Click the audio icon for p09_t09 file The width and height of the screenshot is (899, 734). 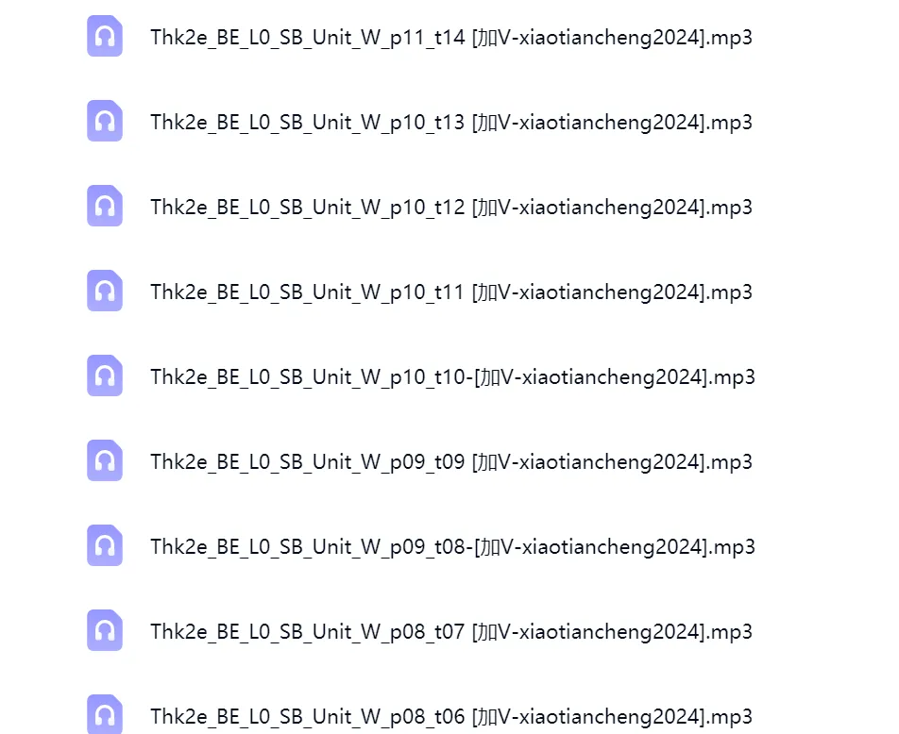(104, 460)
